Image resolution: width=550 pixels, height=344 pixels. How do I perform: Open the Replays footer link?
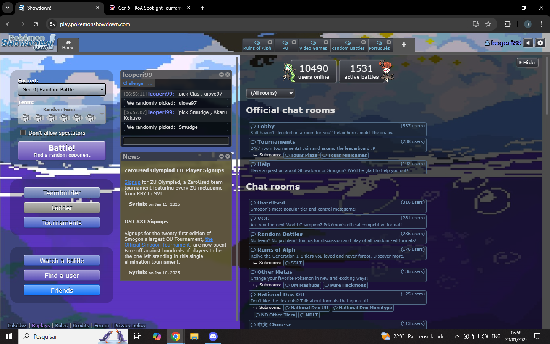pyautogui.click(x=41, y=325)
